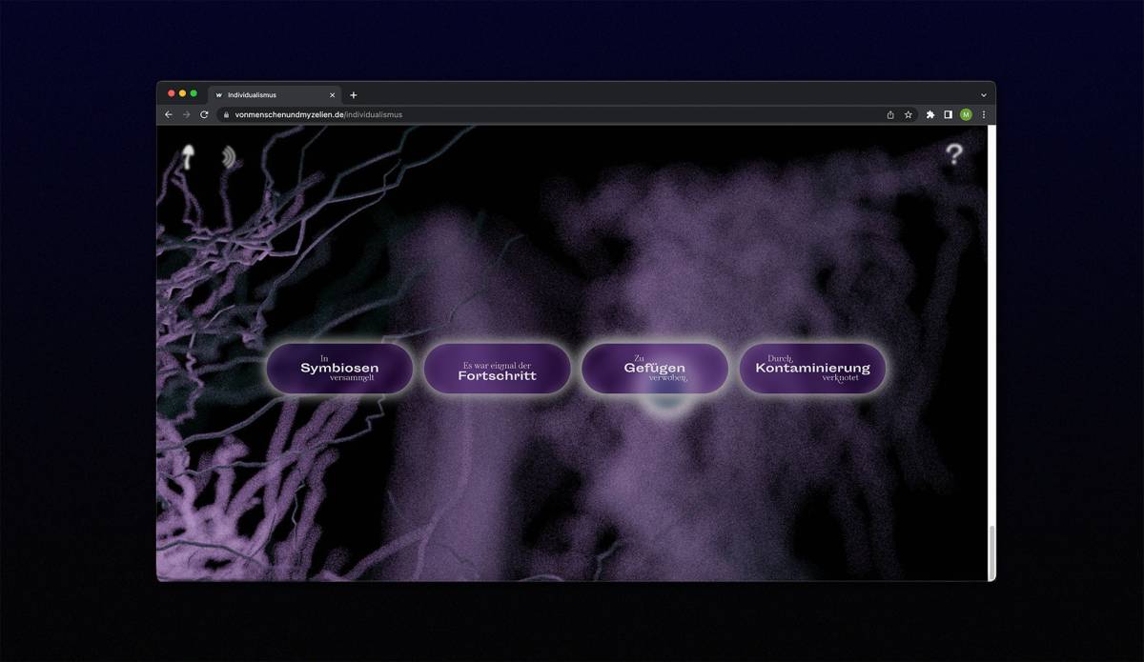The height and width of the screenshot is (662, 1144).
Task: Open the question mark help icon
Action: (x=953, y=154)
